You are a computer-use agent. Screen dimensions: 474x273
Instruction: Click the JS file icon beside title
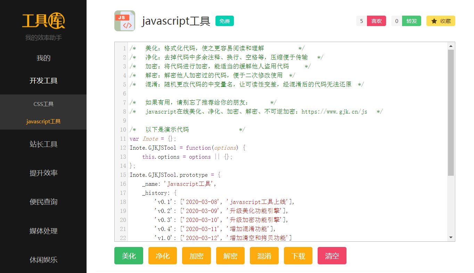(x=124, y=21)
